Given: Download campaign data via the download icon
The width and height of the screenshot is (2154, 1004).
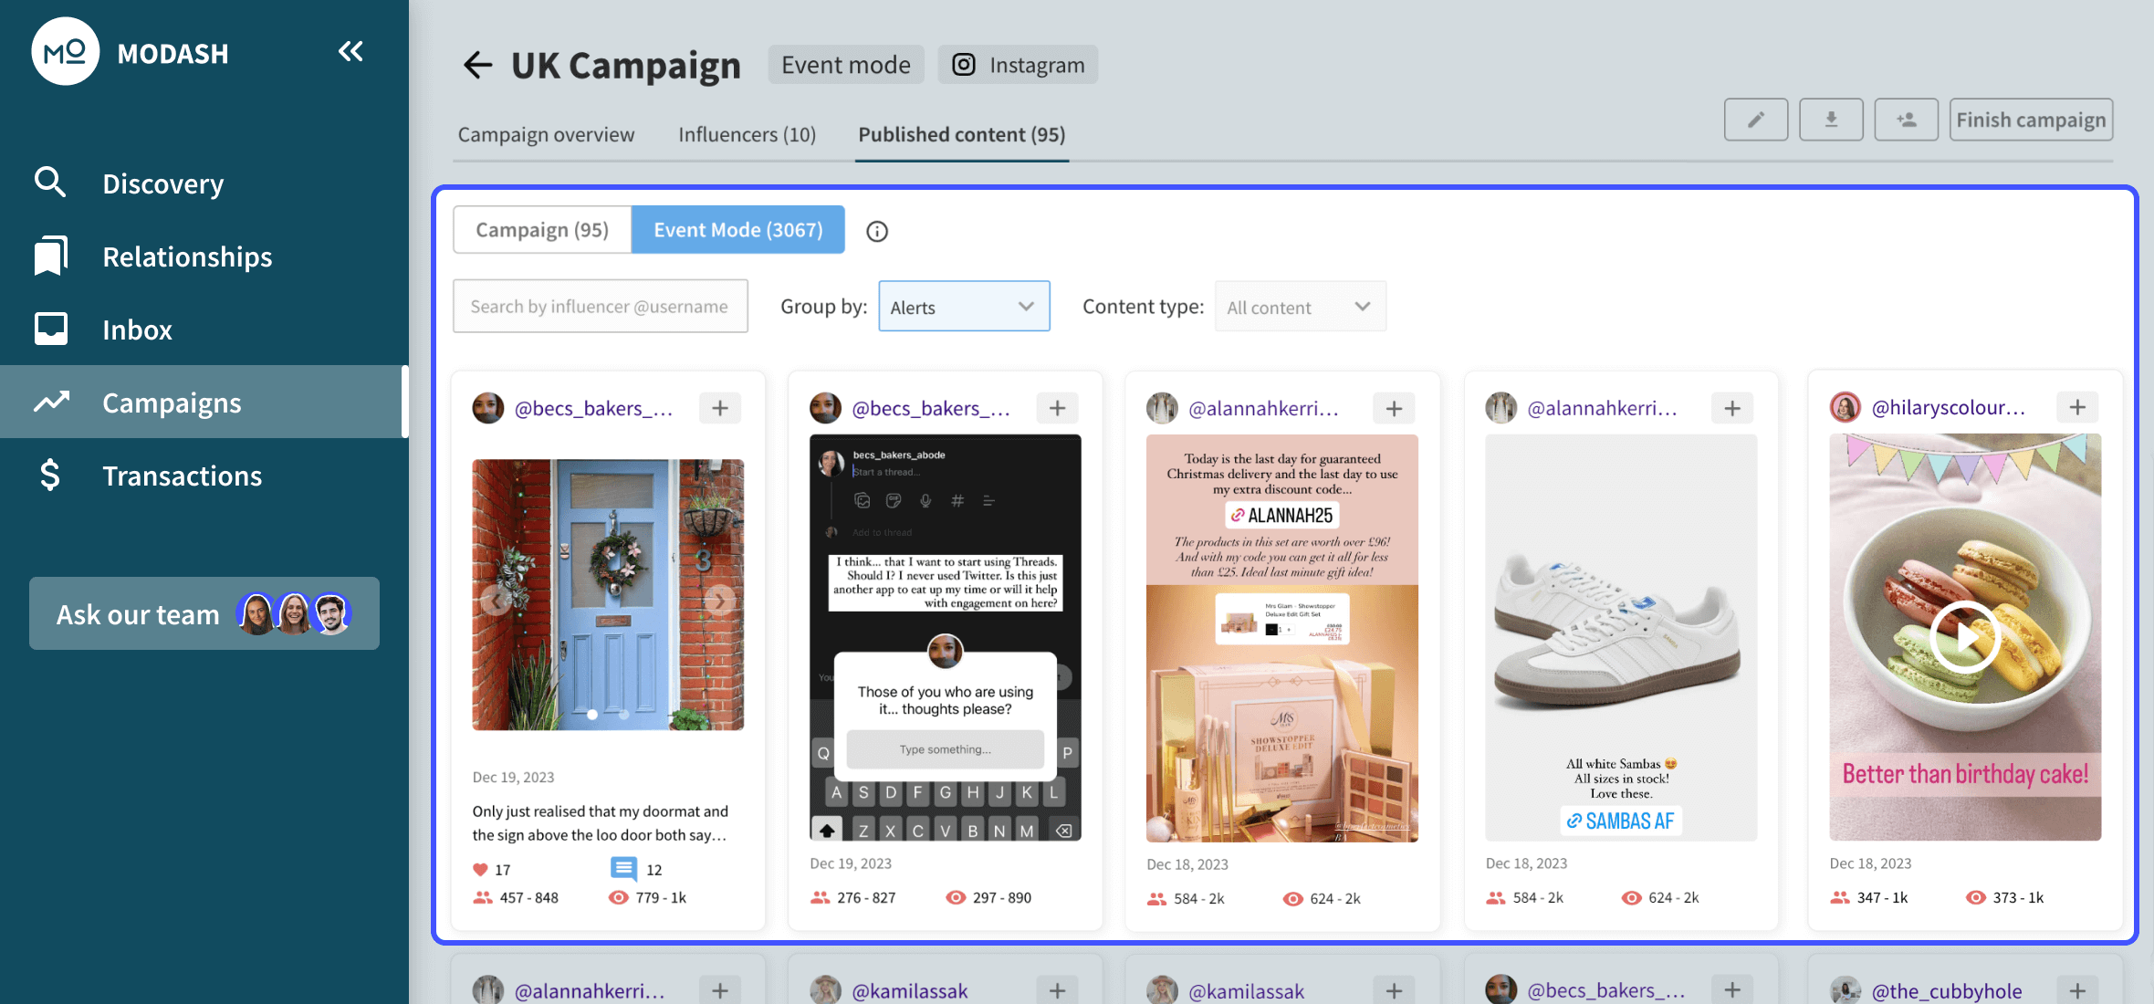Looking at the screenshot, I should (1831, 119).
